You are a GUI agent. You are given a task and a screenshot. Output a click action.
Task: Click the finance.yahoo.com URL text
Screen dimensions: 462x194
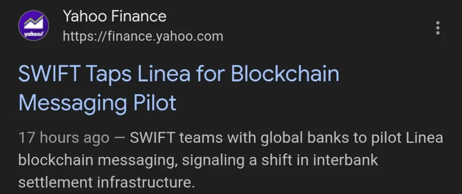point(143,37)
